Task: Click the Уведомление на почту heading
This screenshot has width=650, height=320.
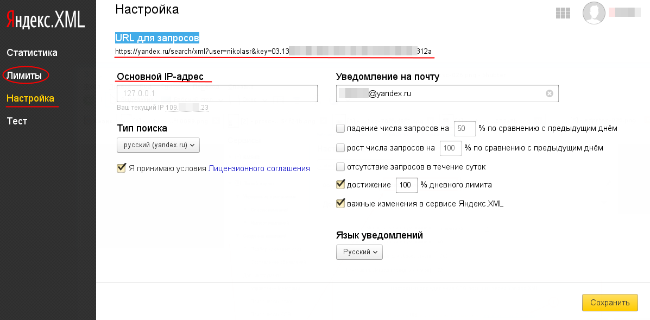Action: click(x=388, y=77)
